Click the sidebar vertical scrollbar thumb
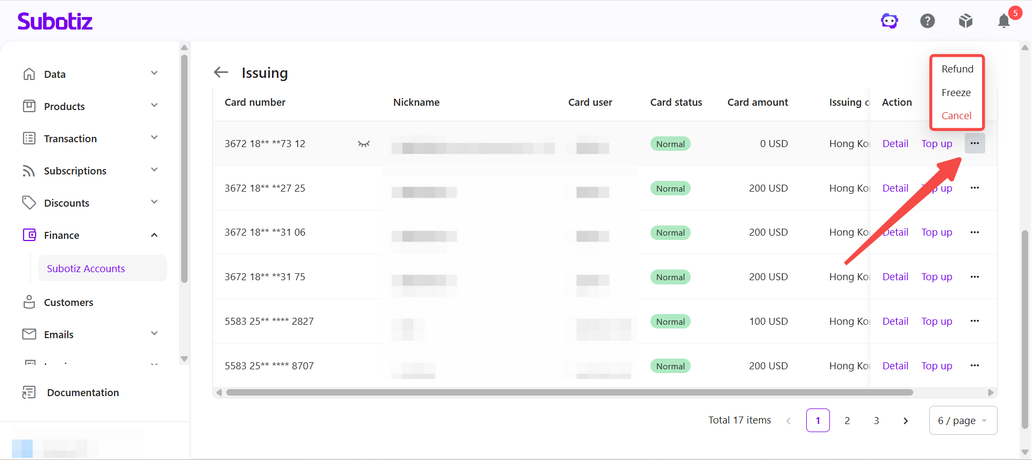1032x460 pixels. click(184, 169)
